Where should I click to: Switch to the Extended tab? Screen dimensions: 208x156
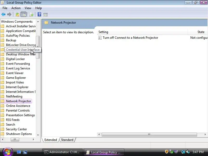[50, 140]
